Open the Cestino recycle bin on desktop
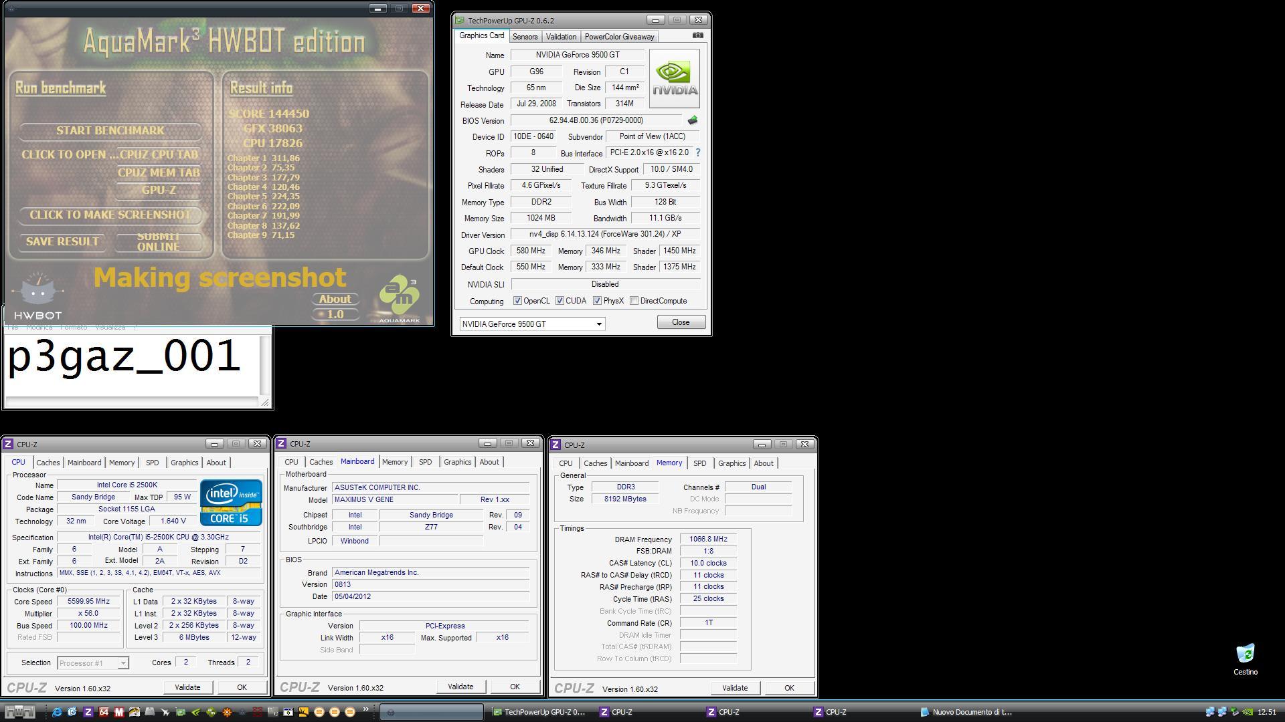This screenshot has width=1285, height=722. pyautogui.click(x=1246, y=659)
